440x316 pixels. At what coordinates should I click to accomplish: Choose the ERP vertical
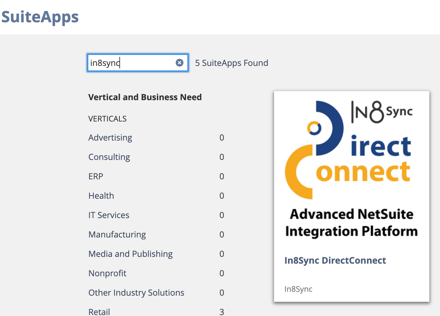tap(96, 176)
